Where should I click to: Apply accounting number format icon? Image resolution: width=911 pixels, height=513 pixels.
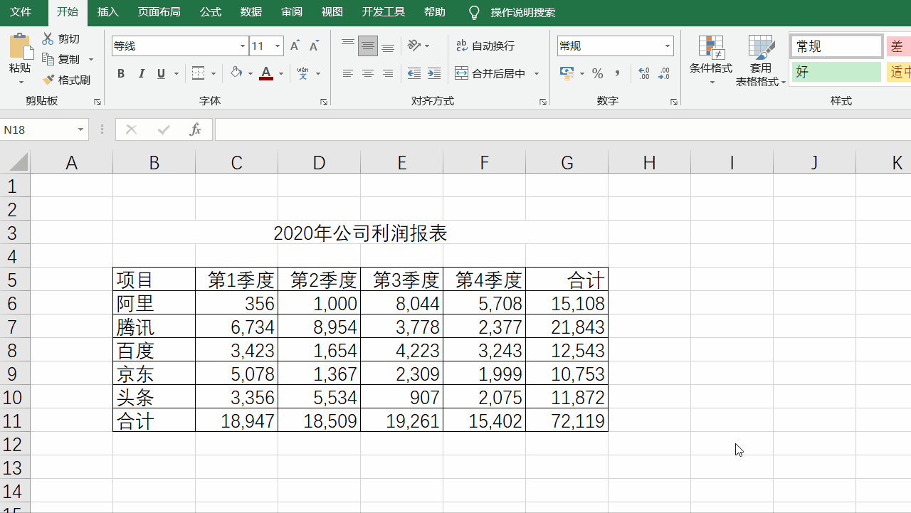coord(567,73)
